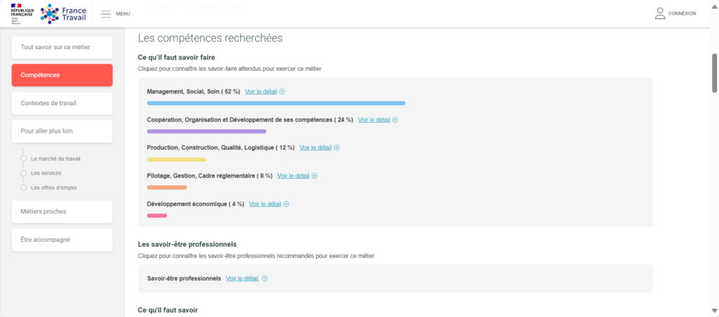Viewport: 719px width, 317px height.
Task: Click the blue Management progress bar
Action: tap(276, 103)
